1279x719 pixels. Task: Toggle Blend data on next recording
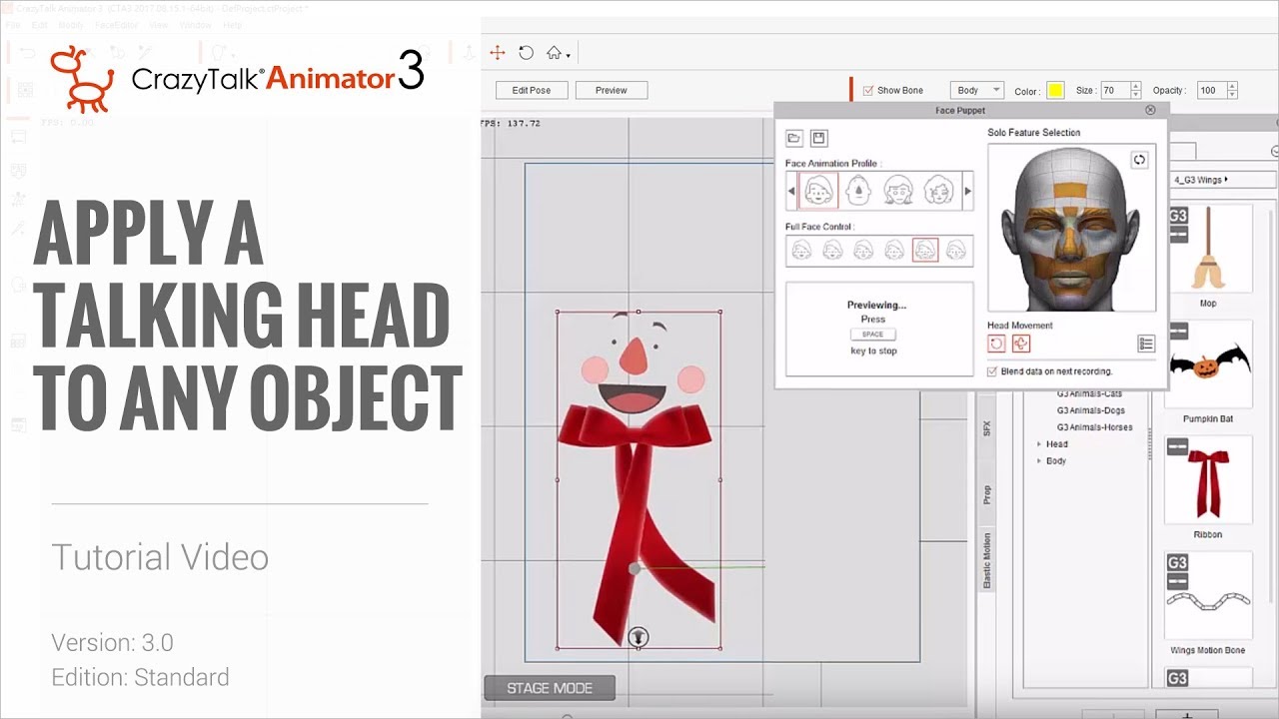point(992,371)
